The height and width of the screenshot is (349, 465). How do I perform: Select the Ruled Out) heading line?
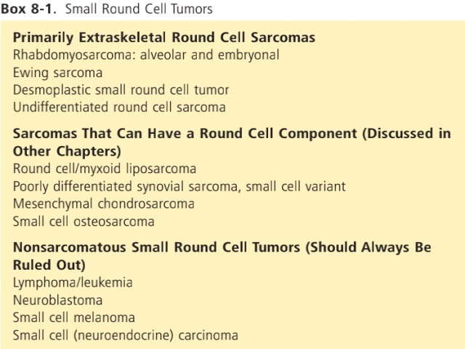coord(49,265)
